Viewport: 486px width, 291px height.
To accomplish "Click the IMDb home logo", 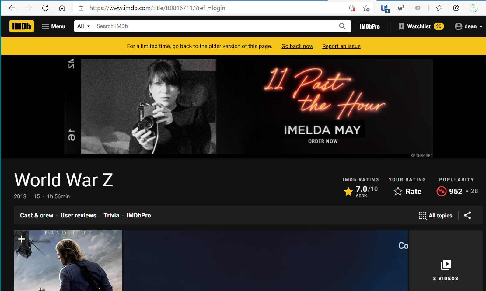I will pyautogui.click(x=22, y=26).
